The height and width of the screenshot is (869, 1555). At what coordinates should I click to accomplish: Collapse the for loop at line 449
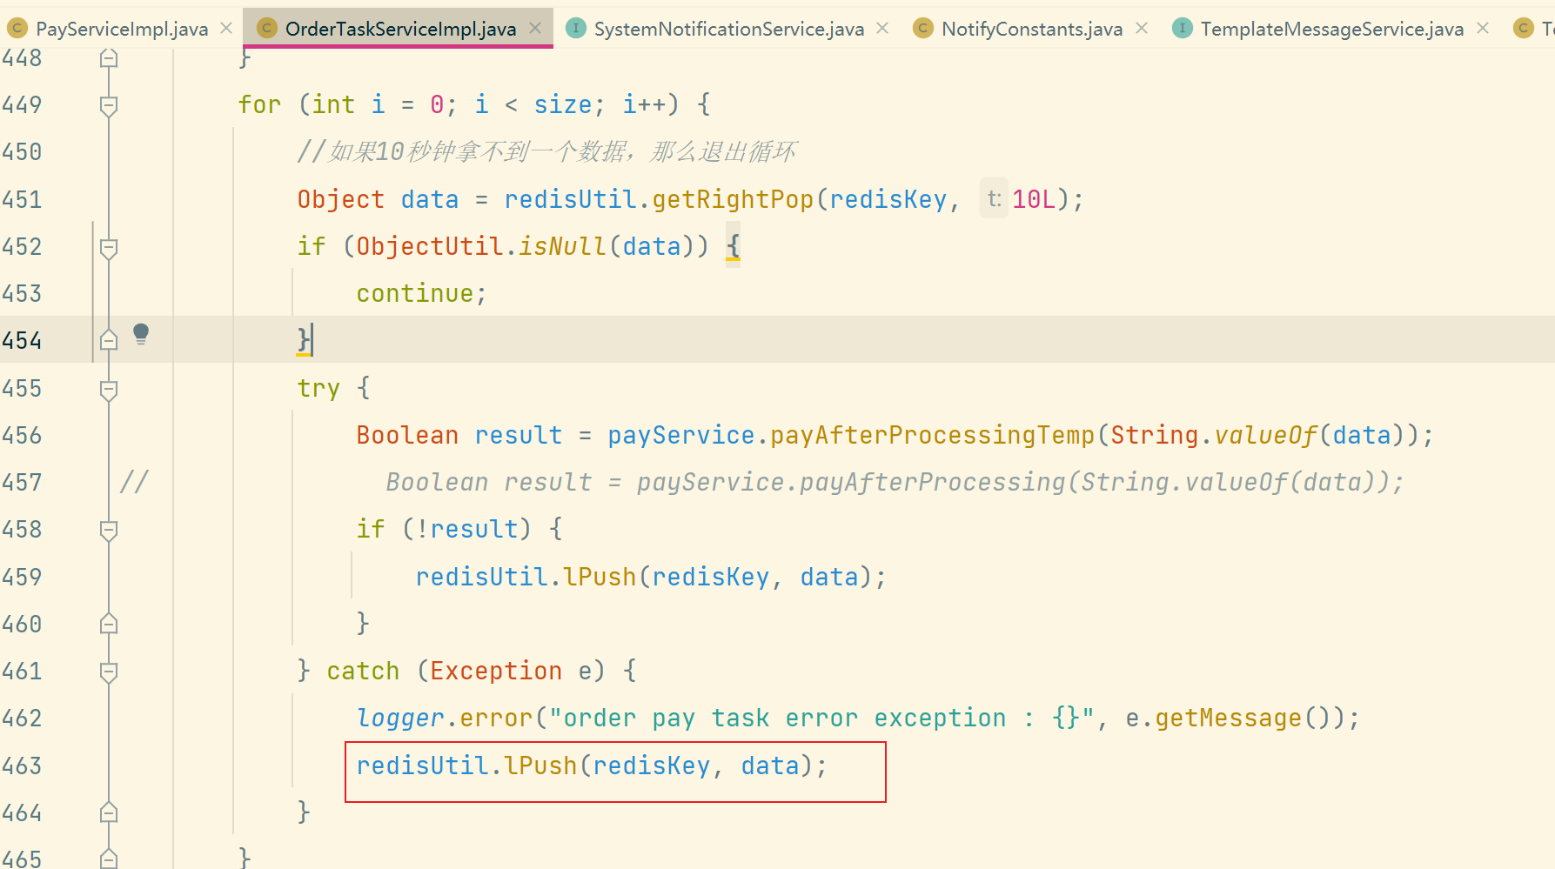[x=109, y=106]
